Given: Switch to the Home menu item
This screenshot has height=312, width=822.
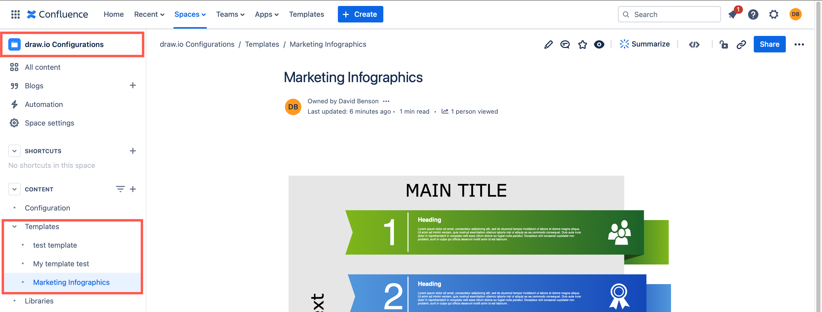Looking at the screenshot, I should (x=113, y=14).
